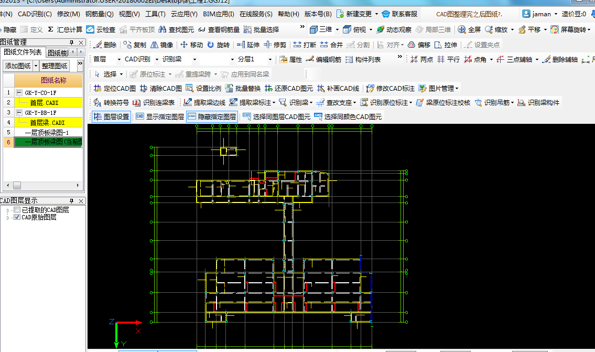This screenshot has height=352, width=595.
Task: Pin the 图纸管理 panel
Action: (x=72, y=42)
